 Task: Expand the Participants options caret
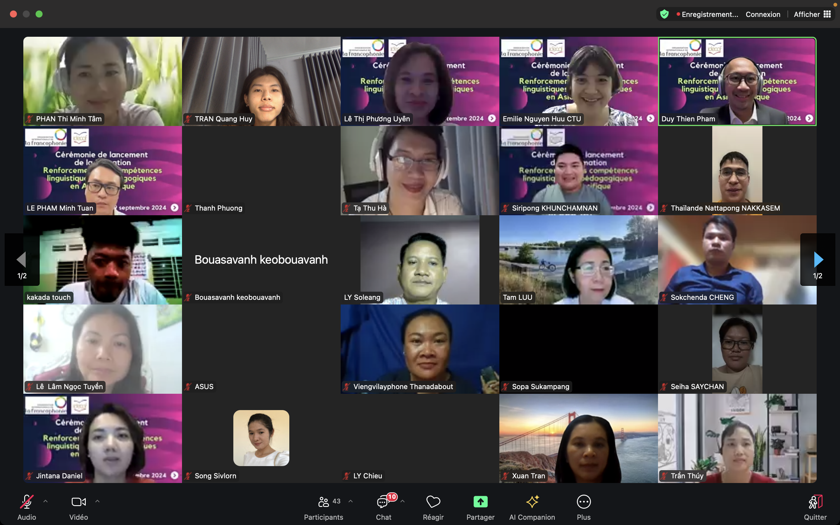351,501
